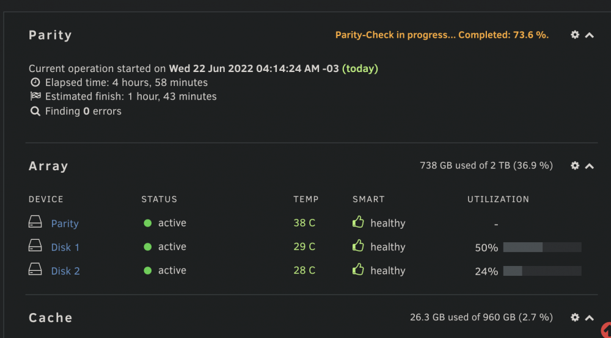Screen dimensions: 611x338
Task: Open the Parity section settings gear
Action: 575,35
